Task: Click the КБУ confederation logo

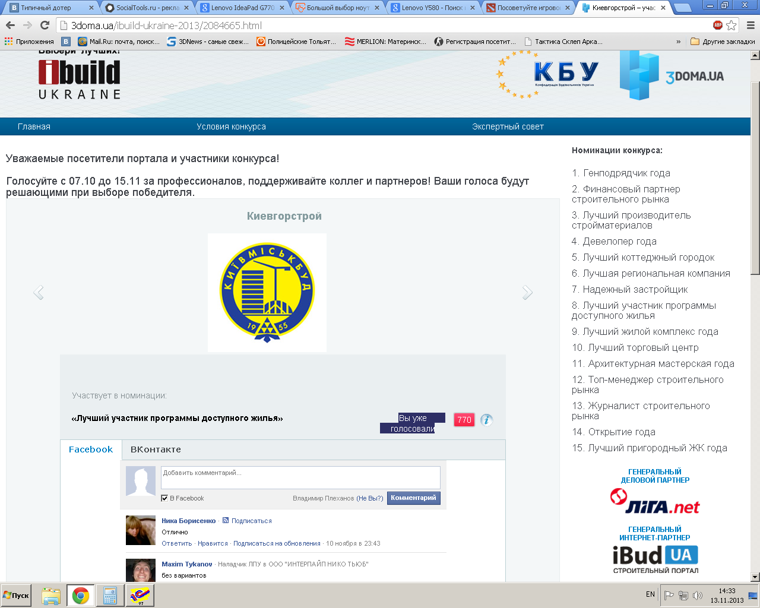Action: [x=547, y=74]
